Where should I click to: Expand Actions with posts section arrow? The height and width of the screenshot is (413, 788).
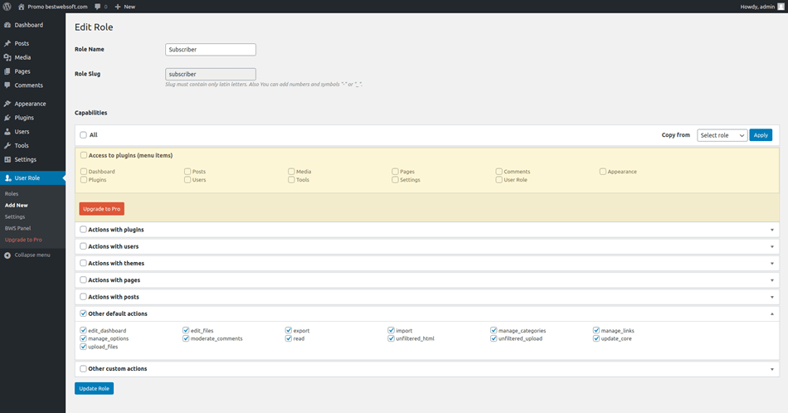pyautogui.click(x=772, y=297)
